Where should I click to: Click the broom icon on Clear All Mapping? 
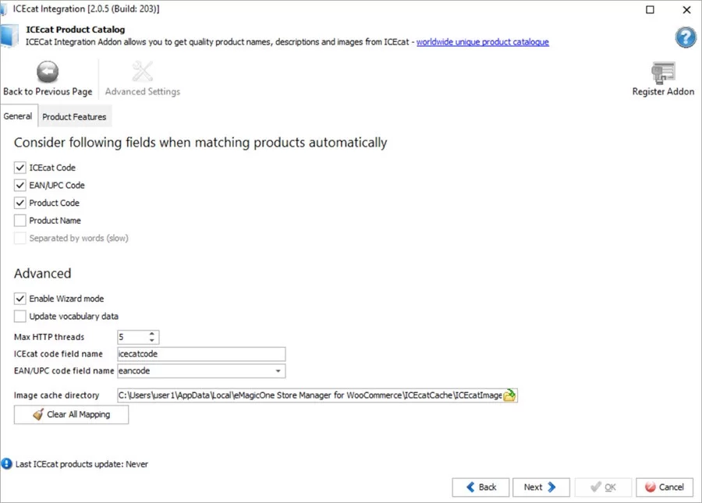(x=40, y=414)
